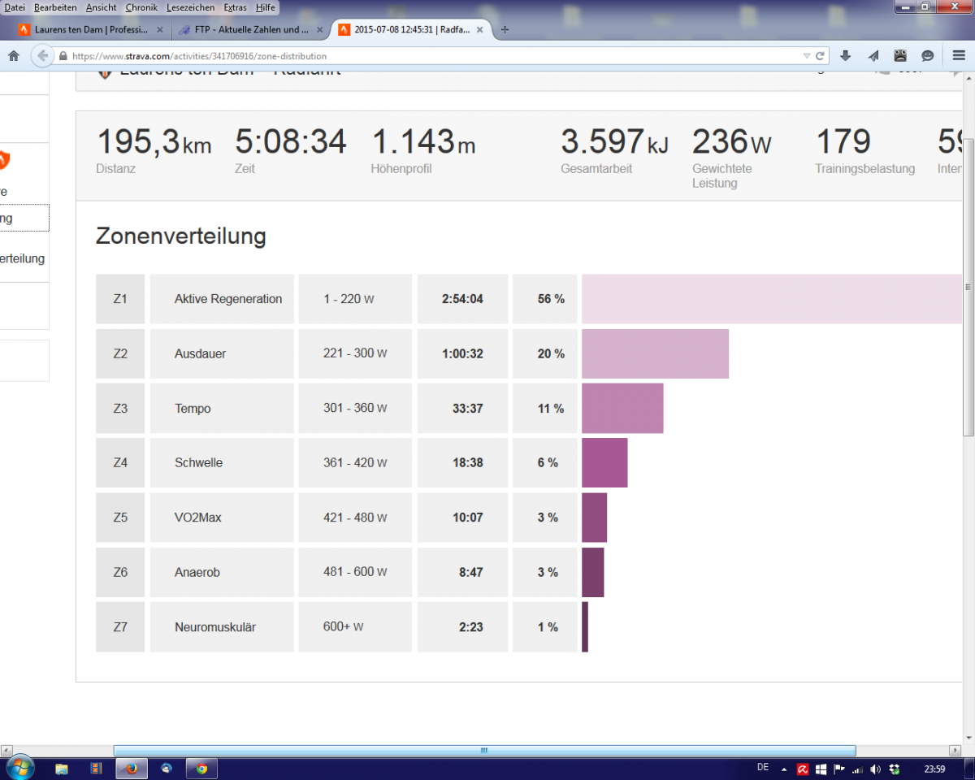Click horizontal scrollbar left arrow
Image resolution: width=975 pixels, height=780 pixels.
7,751
